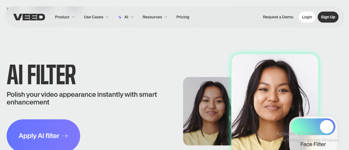Click the Sign Up button

328,17
